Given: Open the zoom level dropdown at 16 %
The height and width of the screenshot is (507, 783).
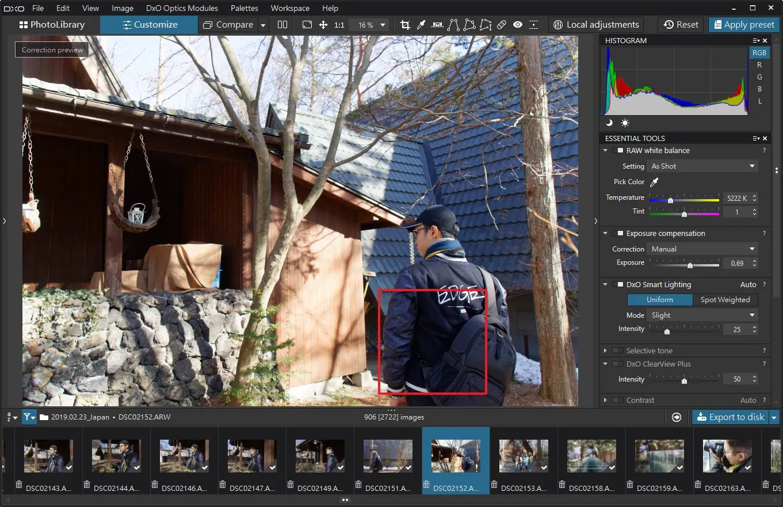Looking at the screenshot, I should pos(369,25).
